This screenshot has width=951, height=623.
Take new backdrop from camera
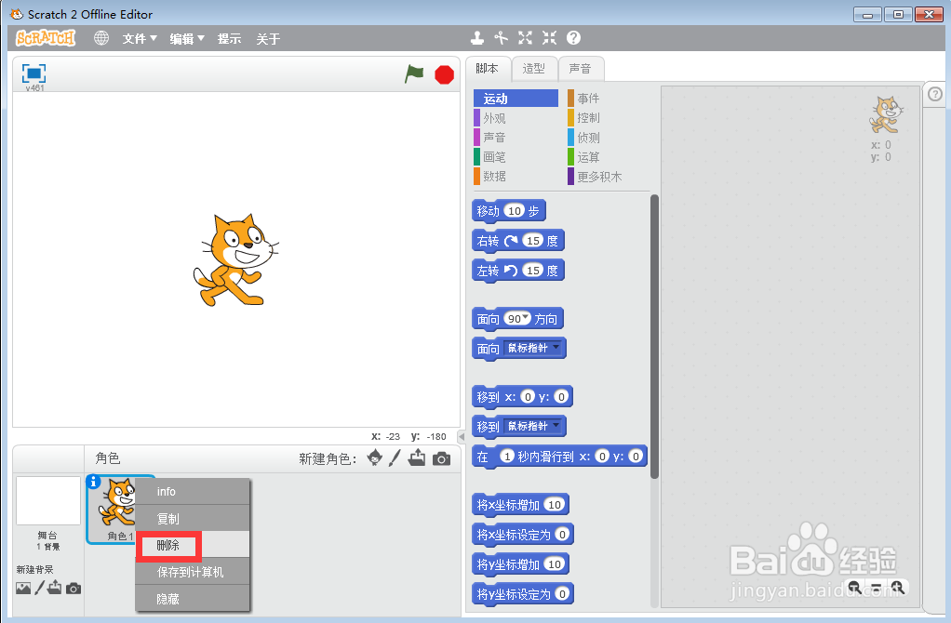click(74, 589)
